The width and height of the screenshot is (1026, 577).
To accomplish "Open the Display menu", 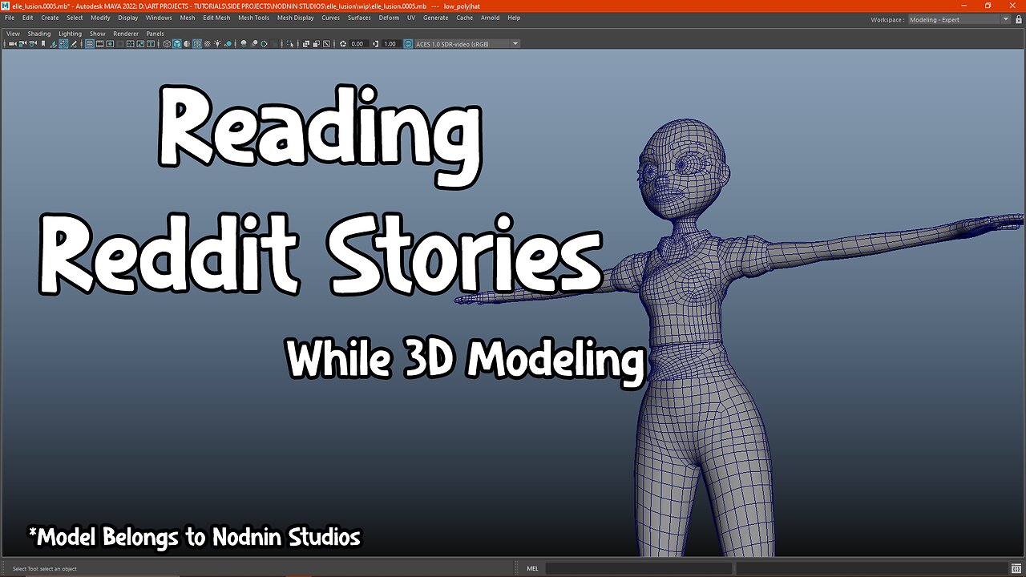I will pyautogui.click(x=128, y=18).
